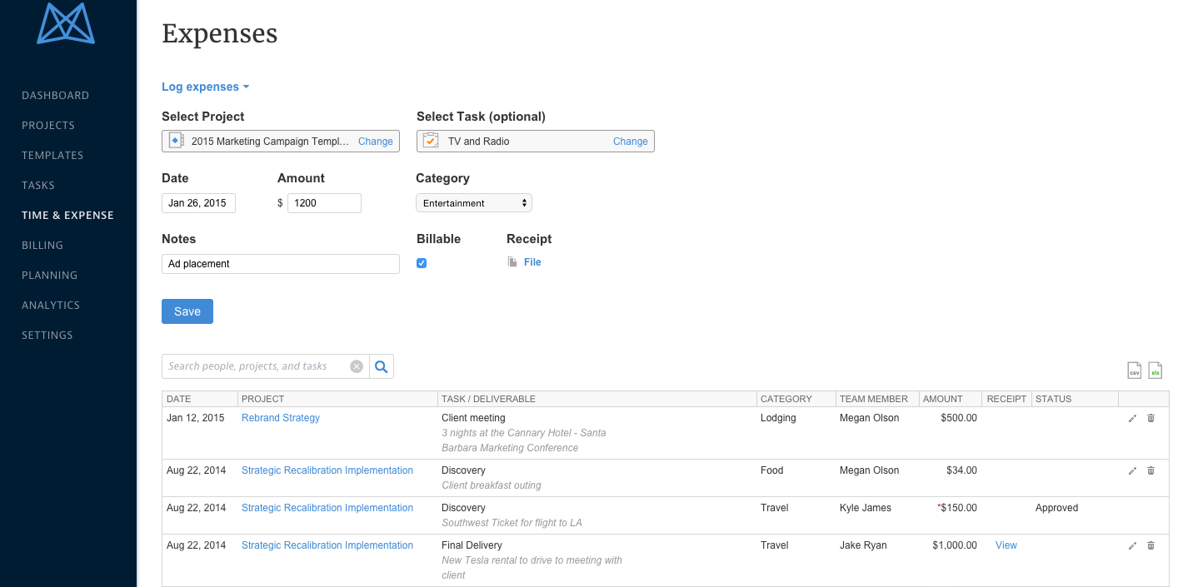Delete the Jake Ryan $1,000.00 expense
Viewport: 1188px width, 587px height.
click(x=1151, y=546)
